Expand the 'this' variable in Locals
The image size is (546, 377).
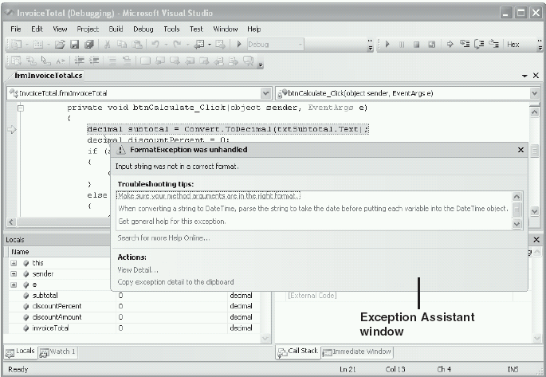[14, 263]
